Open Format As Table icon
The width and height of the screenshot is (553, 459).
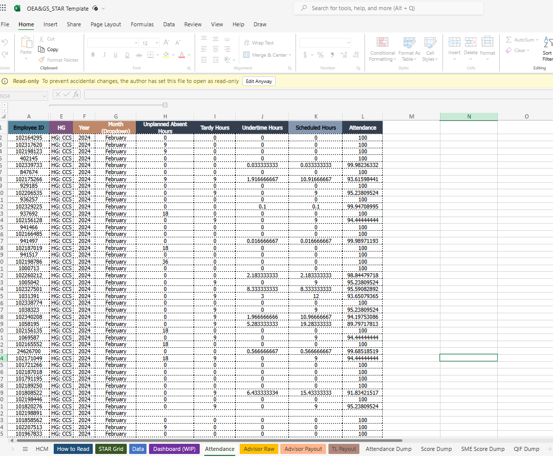click(410, 43)
